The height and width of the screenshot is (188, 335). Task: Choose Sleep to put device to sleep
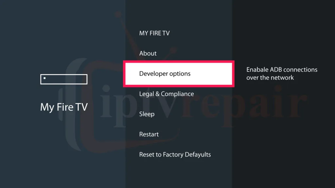[147, 114]
